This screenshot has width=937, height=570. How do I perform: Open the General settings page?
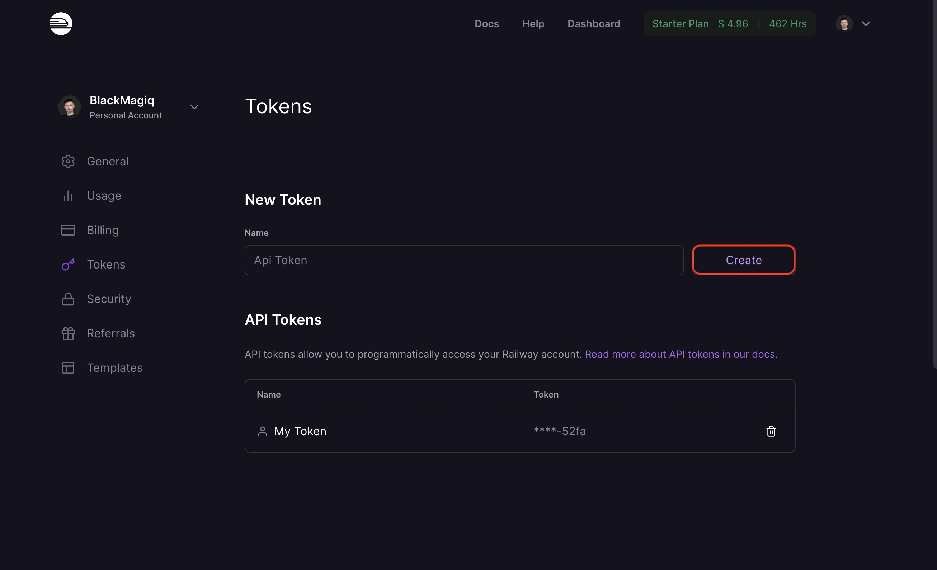click(x=108, y=161)
